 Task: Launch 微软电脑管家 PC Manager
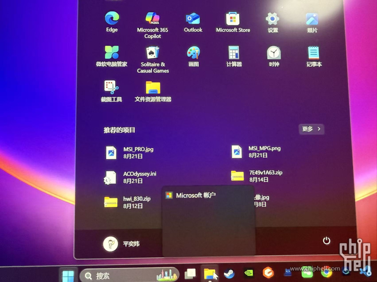click(112, 56)
